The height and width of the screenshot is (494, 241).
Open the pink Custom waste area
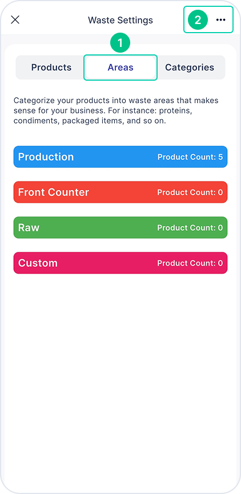click(x=120, y=263)
